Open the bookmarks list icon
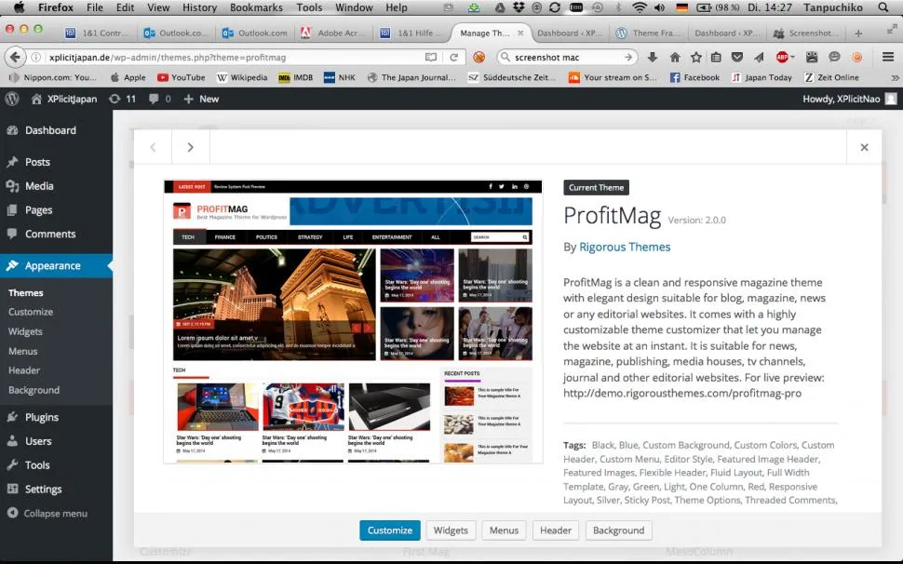This screenshot has width=903, height=564. pos(716,57)
